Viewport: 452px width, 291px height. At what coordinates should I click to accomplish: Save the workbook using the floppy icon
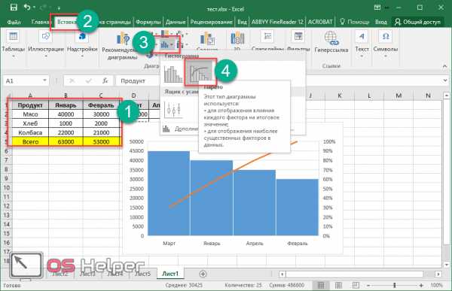point(14,8)
